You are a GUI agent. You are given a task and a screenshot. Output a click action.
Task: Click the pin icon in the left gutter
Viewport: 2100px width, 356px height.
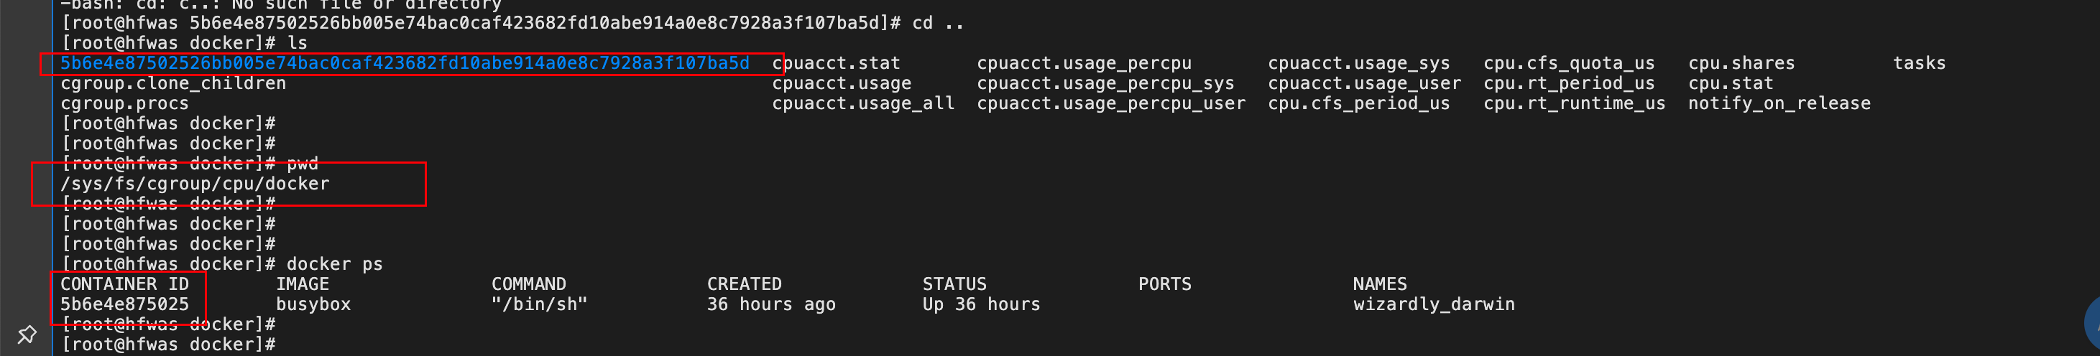click(27, 334)
